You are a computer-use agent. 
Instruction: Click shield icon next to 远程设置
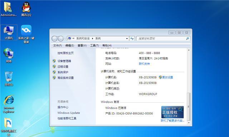pyautogui.click(x=54, y=66)
